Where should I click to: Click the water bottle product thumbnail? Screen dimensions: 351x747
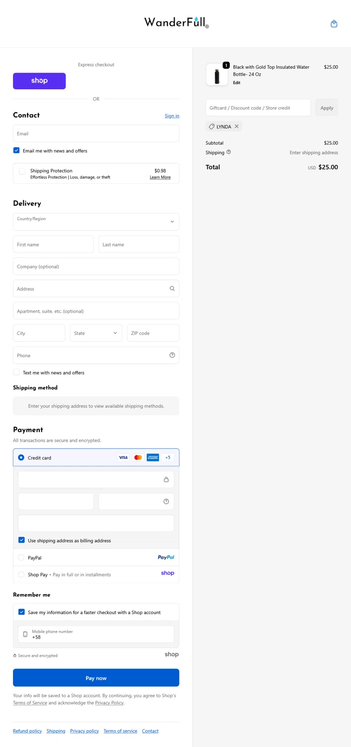217,75
